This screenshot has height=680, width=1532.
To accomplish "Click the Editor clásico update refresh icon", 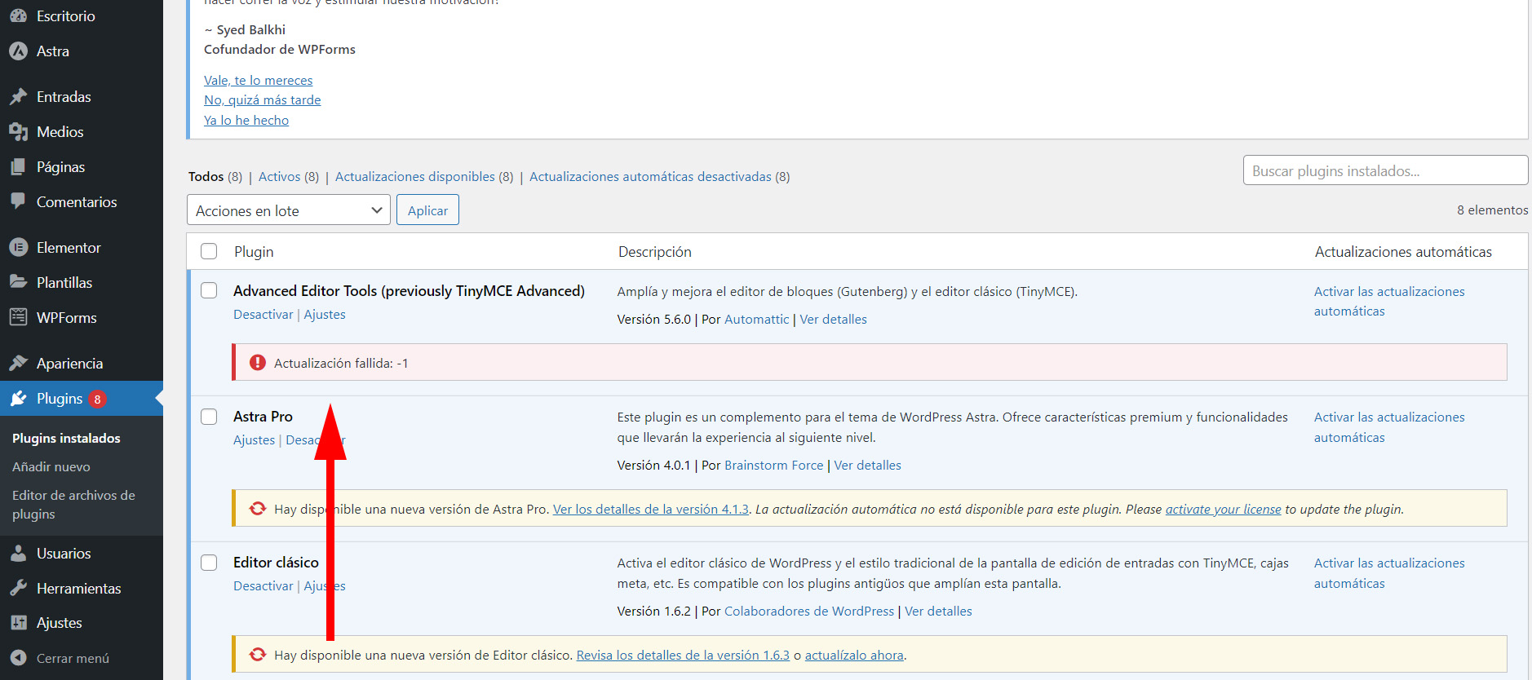I will 258,655.
